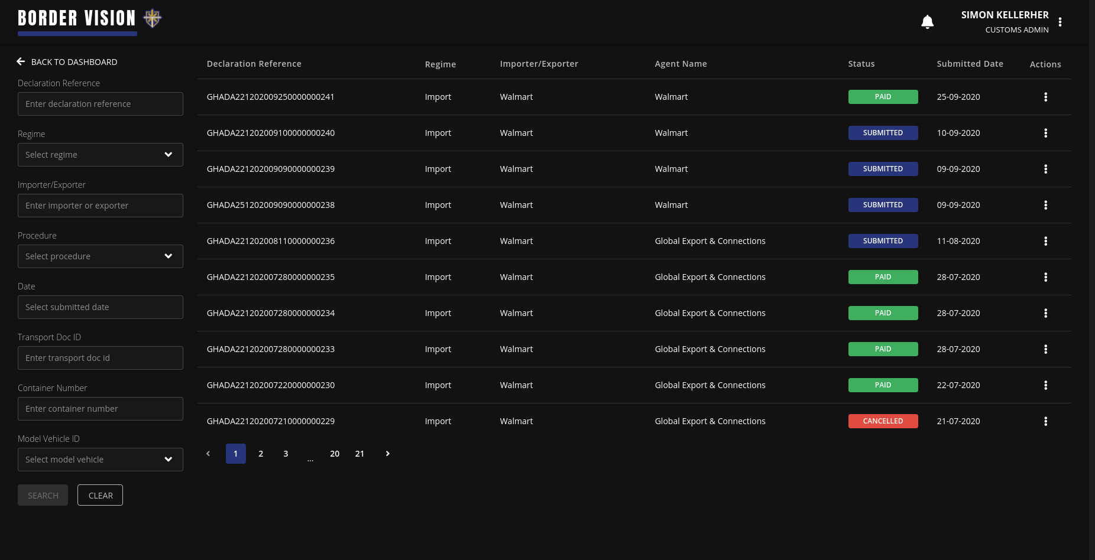
Task: Click the Border Vision crest logo
Action: tap(153, 18)
